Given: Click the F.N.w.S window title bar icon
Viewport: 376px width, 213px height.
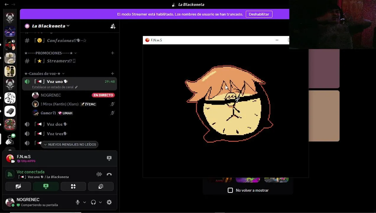Looking at the screenshot, I should 147,40.
